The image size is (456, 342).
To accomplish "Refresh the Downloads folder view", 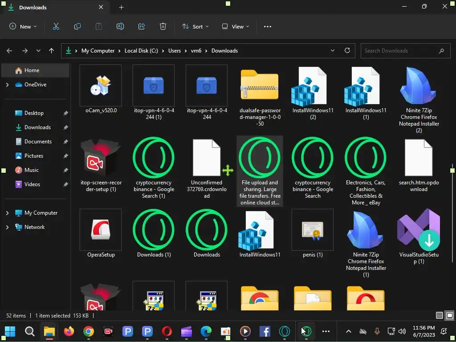I will pyautogui.click(x=347, y=50).
